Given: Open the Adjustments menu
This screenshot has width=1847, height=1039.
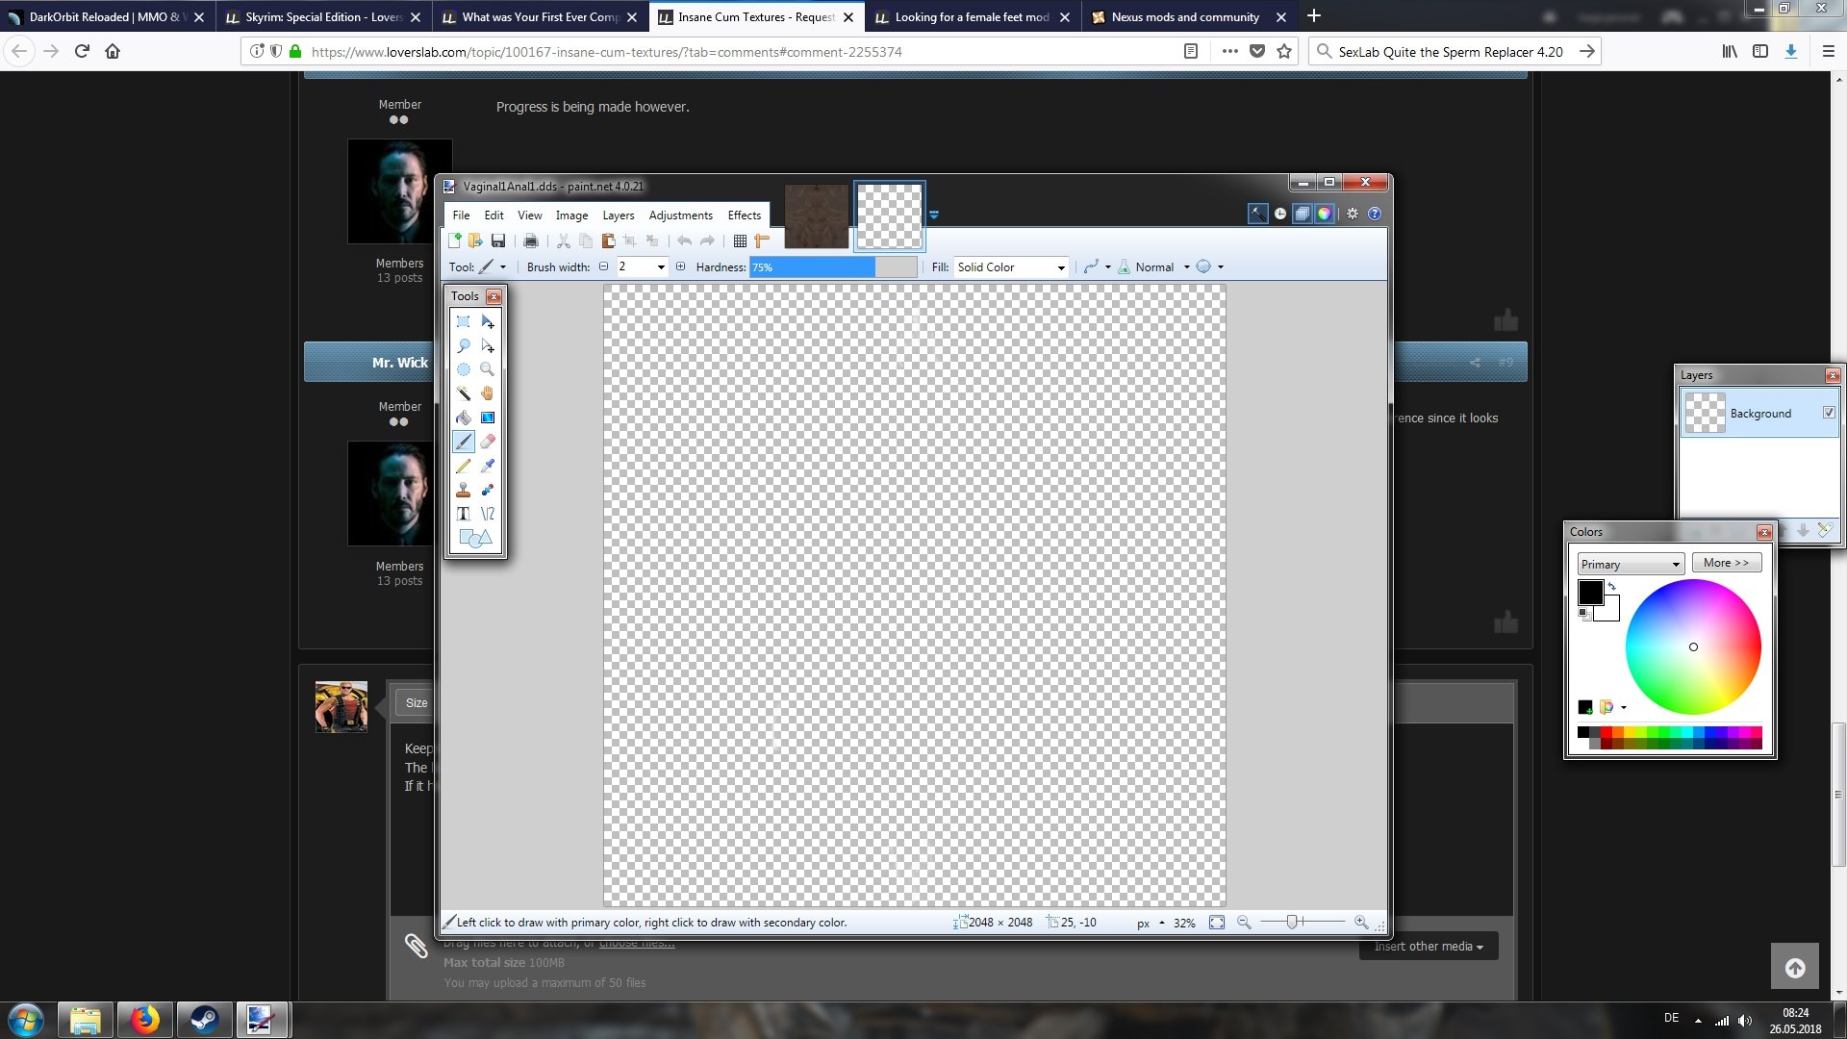Looking at the screenshot, I should coord(681,215).
